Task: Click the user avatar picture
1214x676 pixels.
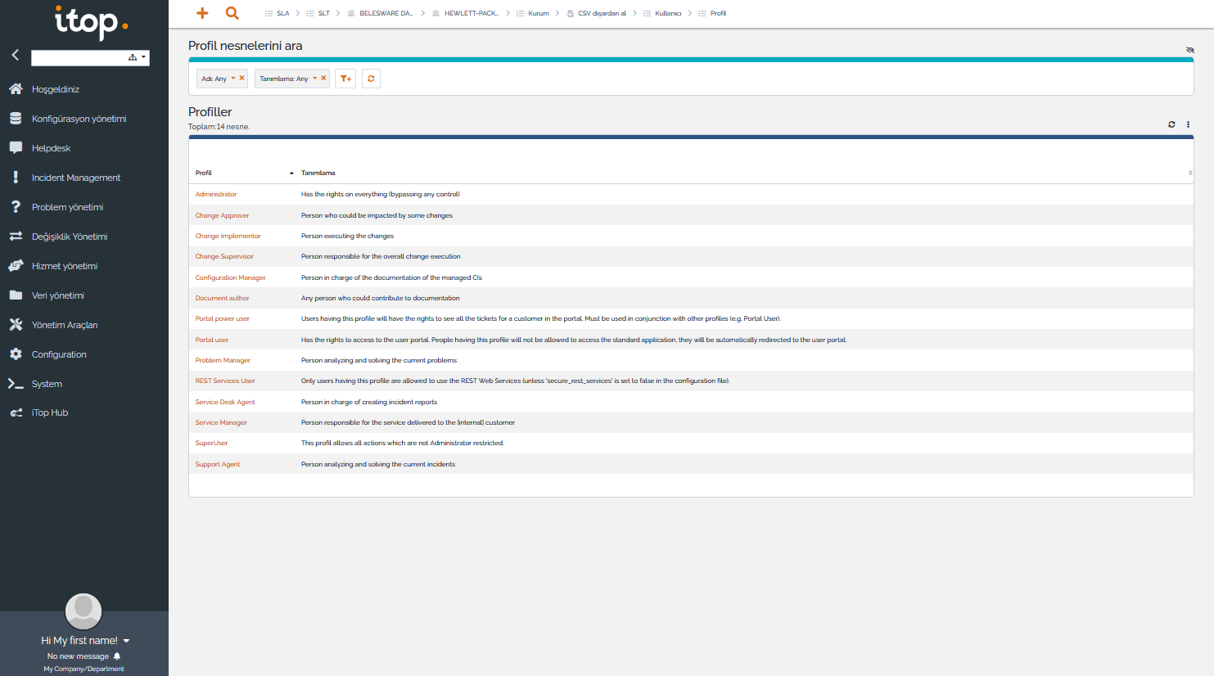Action: (x=83, y=611)
